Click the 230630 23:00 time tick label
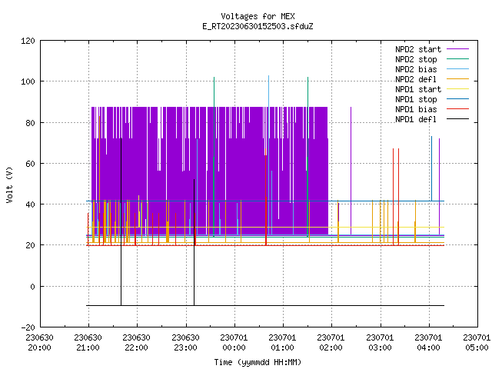The width and height of the screenshot is (492, 369). [x=185, y=343]
